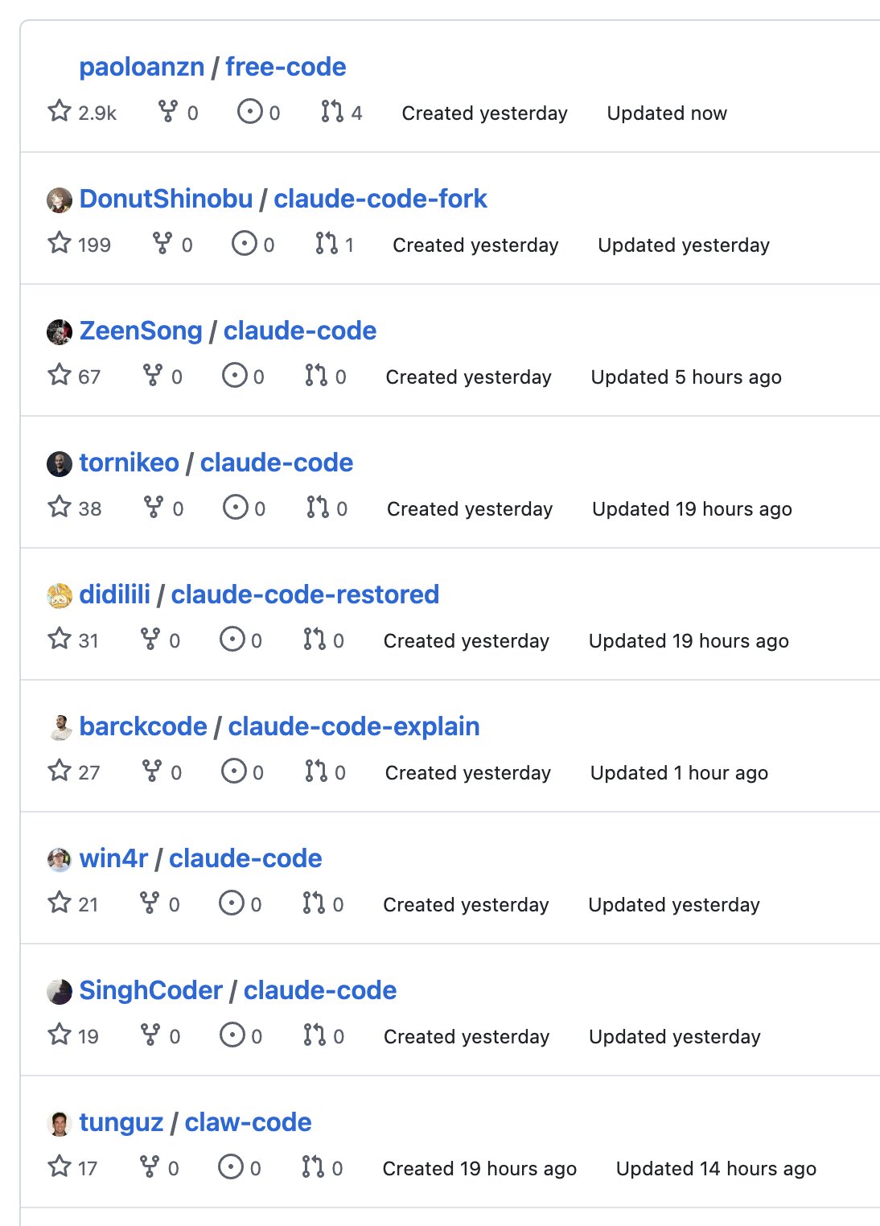Click issues icon for ZeenSong claude-code
The width and height of the screenshot is (880, 1226).
coord(235,375)
